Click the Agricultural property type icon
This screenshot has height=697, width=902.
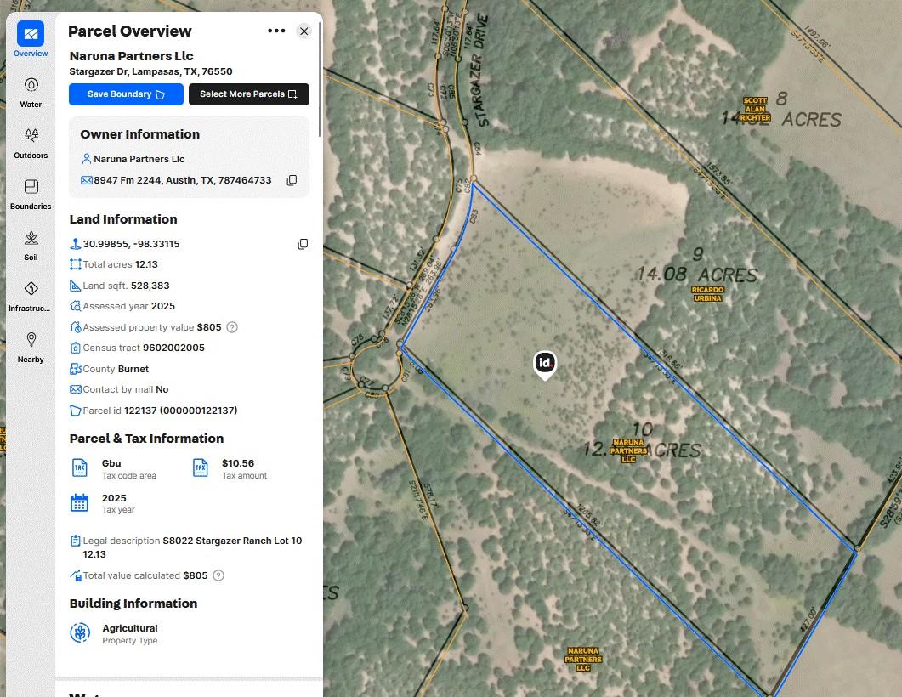click(x=79, y=632)
